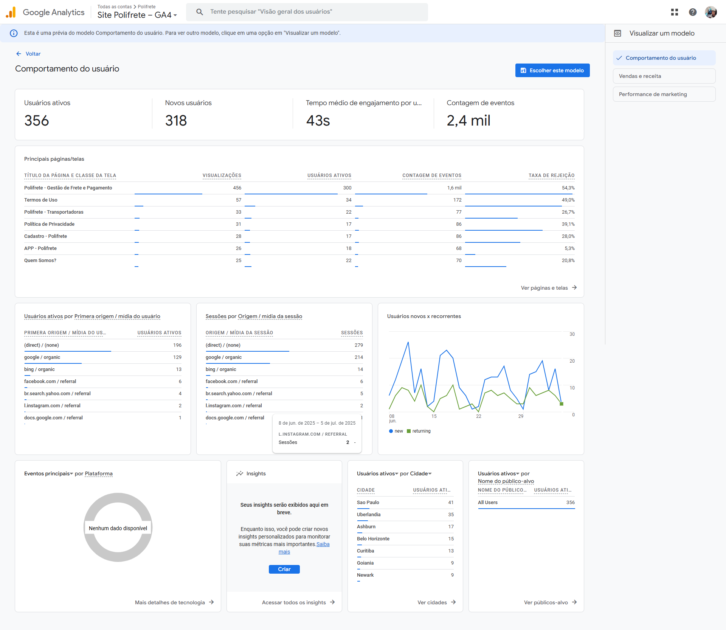
Task: Click arrow icon beside Acessar todos os insights
Action: (x=332, y=602)
